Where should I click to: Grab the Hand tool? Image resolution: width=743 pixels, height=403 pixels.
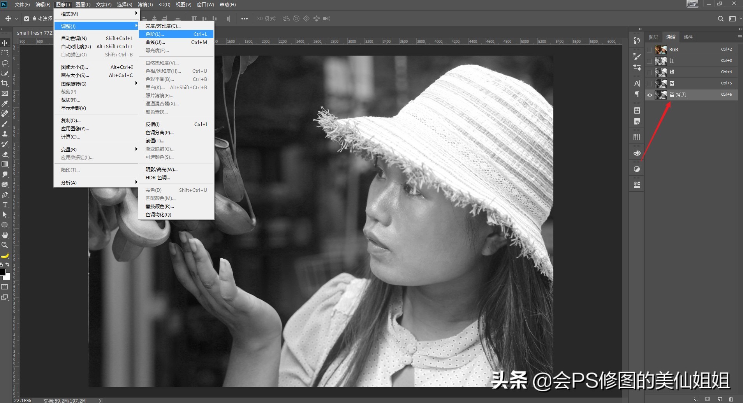(5, 235)
